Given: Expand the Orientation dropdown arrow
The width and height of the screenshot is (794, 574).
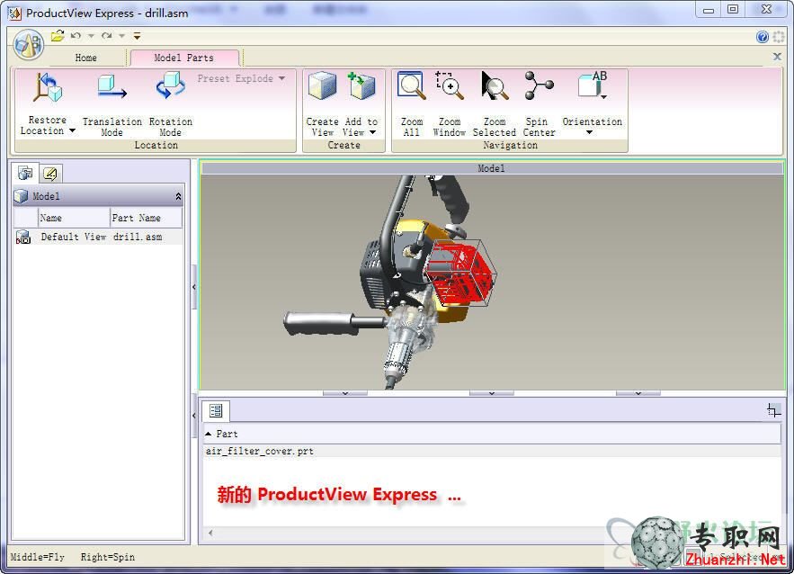Looking at the screenshot, I should click(589, 133).
